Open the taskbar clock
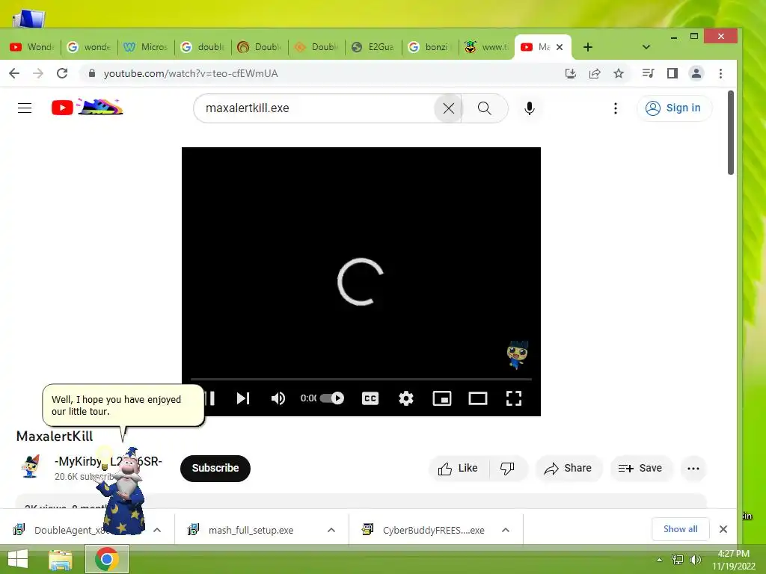This screenshot has width=766, height=574. (733, 560)
